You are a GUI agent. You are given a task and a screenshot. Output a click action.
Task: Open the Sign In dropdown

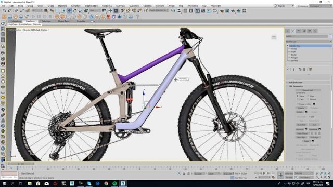284,6
